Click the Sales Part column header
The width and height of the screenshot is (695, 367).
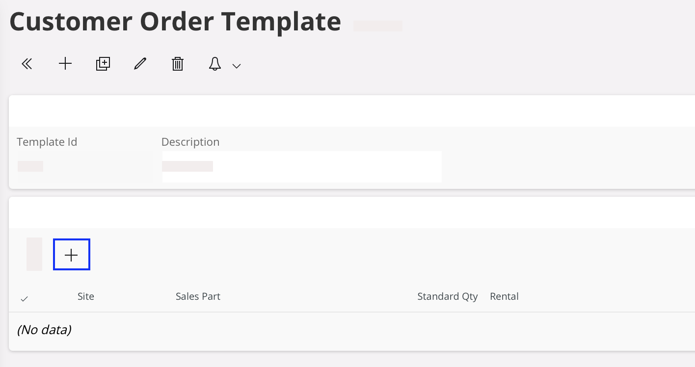198,296
